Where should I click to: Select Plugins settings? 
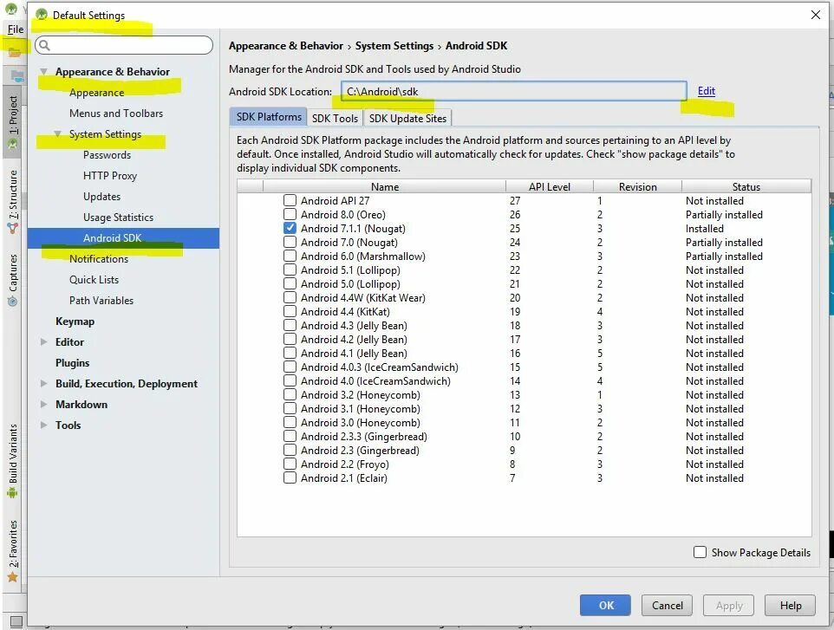[72, 362]
